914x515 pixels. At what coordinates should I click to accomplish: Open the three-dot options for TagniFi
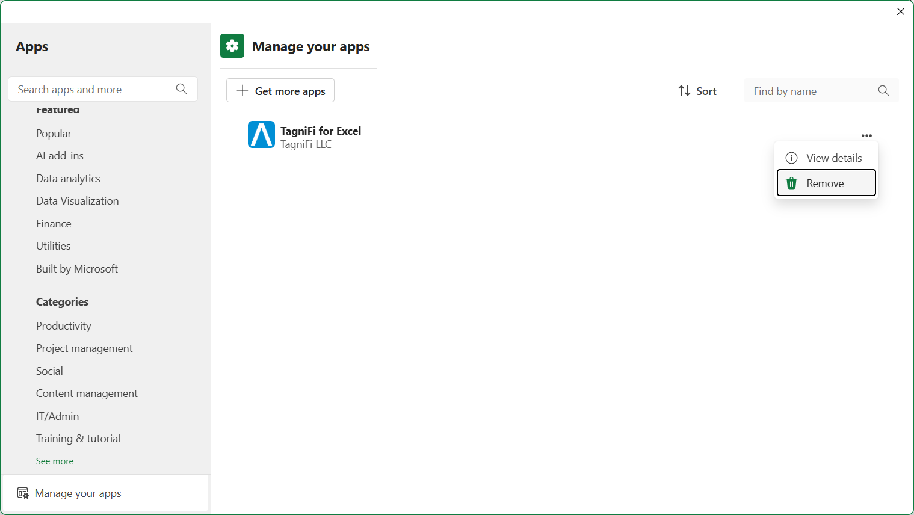(866, 136)
